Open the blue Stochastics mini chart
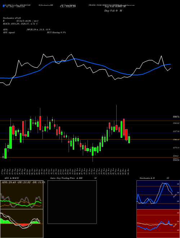This screenshot has width=180, height=238. point(158,195)
